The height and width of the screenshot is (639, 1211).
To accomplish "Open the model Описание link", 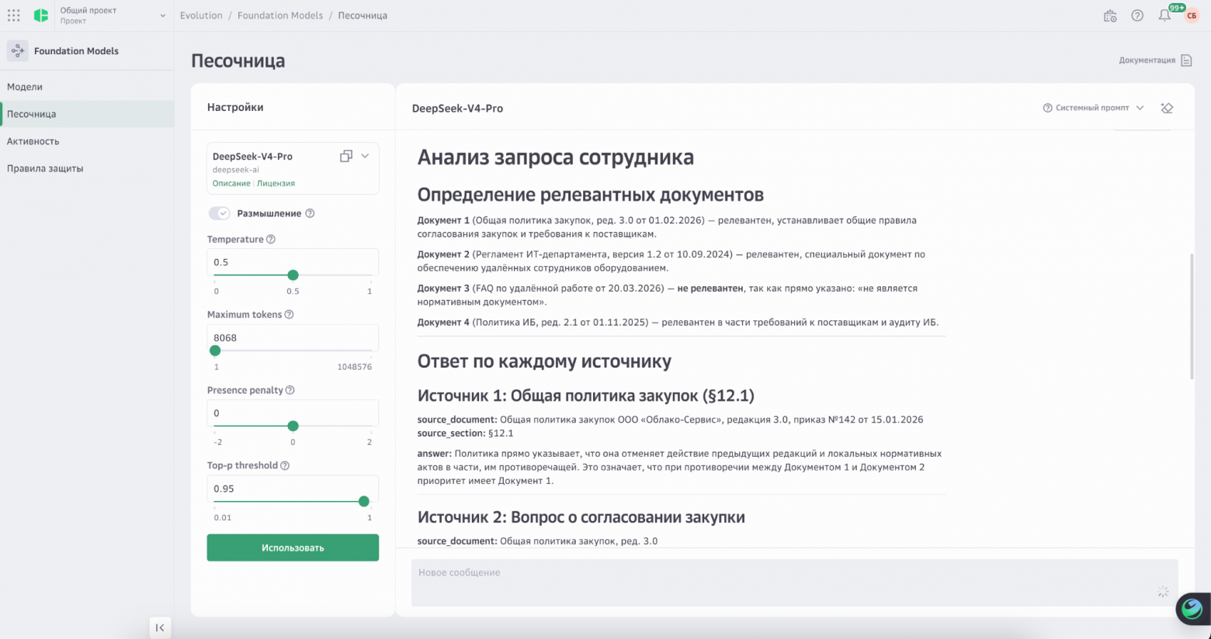I will (x=231, y=184).
